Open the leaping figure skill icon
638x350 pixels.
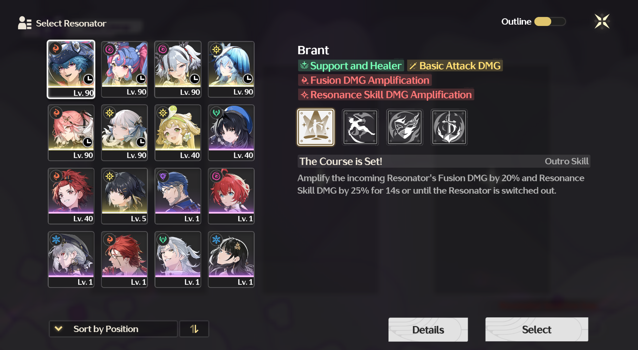click(x=360, y=127)
